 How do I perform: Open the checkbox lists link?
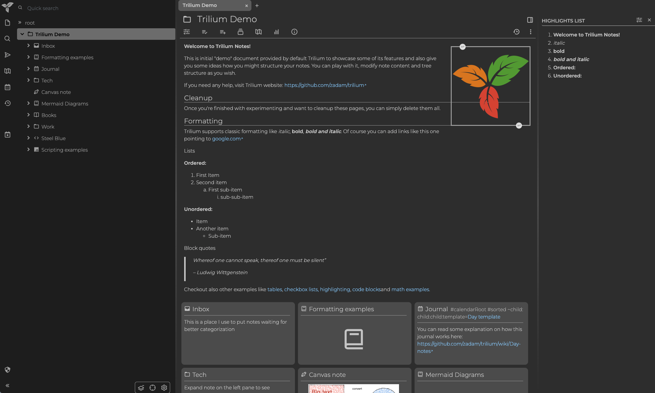coord(301,289)
